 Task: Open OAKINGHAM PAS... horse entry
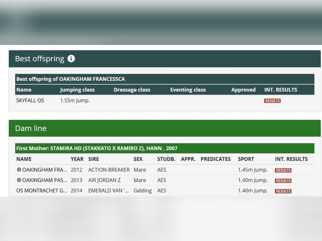[45, 180]
